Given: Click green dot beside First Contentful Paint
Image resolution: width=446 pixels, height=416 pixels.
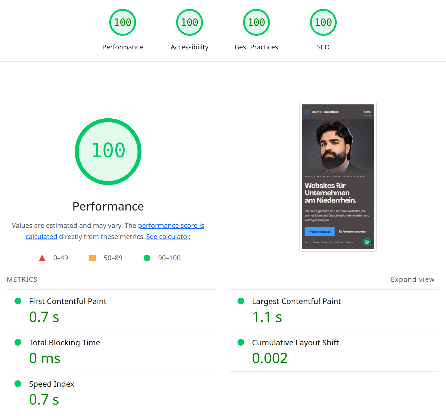Looking at the screenshot, I should pyautogui.click(x=18, y=301).
